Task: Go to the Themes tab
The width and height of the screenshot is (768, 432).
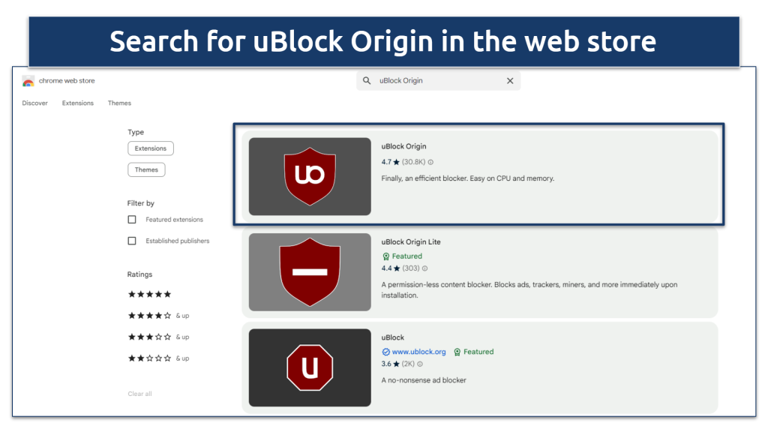Action: (x=119, y=103)
